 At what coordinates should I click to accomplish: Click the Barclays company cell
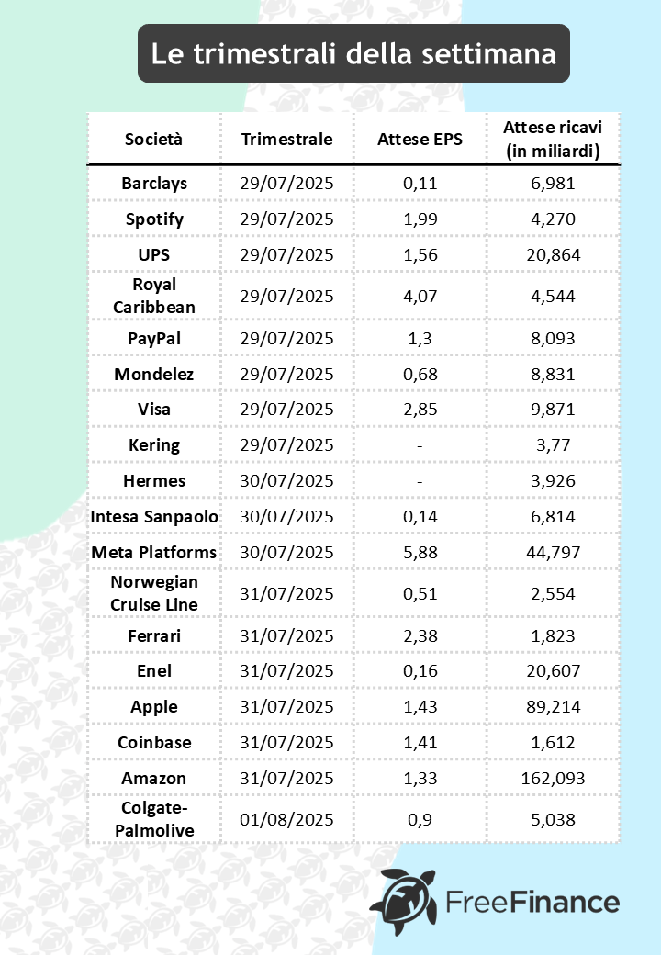click(x=154, y=184)
